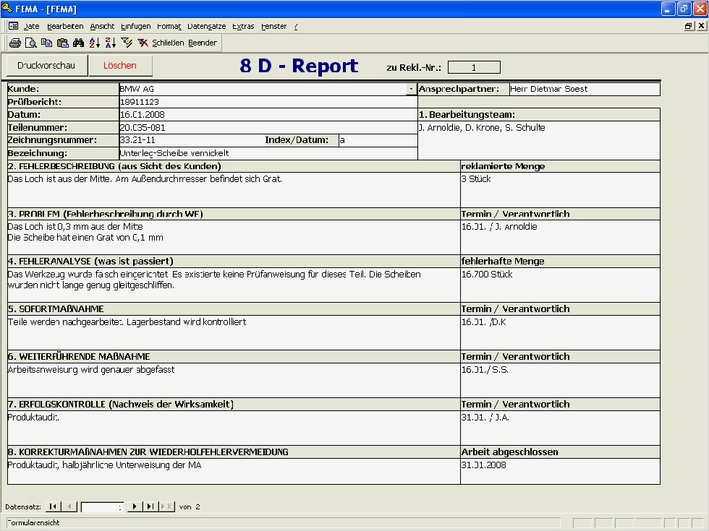Open the Extras menu
Viewport: 709px width, 531px height.
(242, 26)
